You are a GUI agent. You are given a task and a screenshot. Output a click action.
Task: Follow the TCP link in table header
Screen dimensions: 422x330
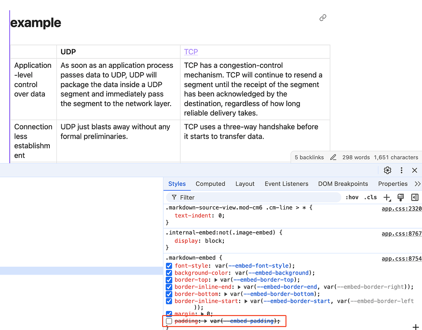click(x=191, y=51)
